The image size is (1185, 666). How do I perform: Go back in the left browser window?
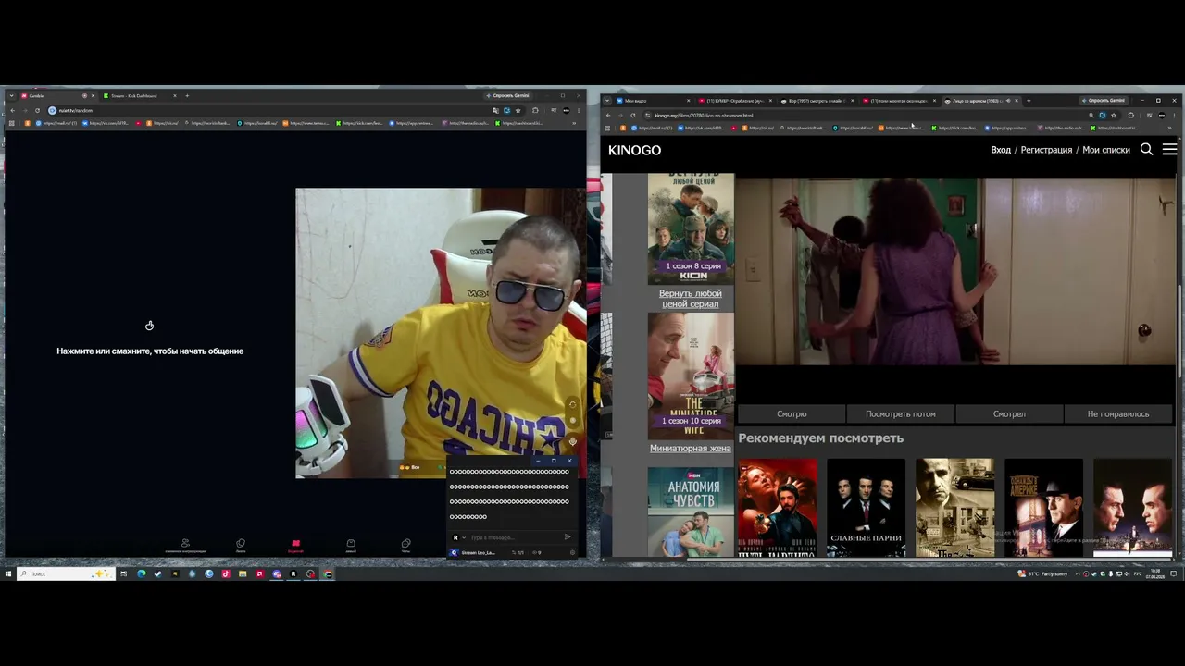[12, 110]
